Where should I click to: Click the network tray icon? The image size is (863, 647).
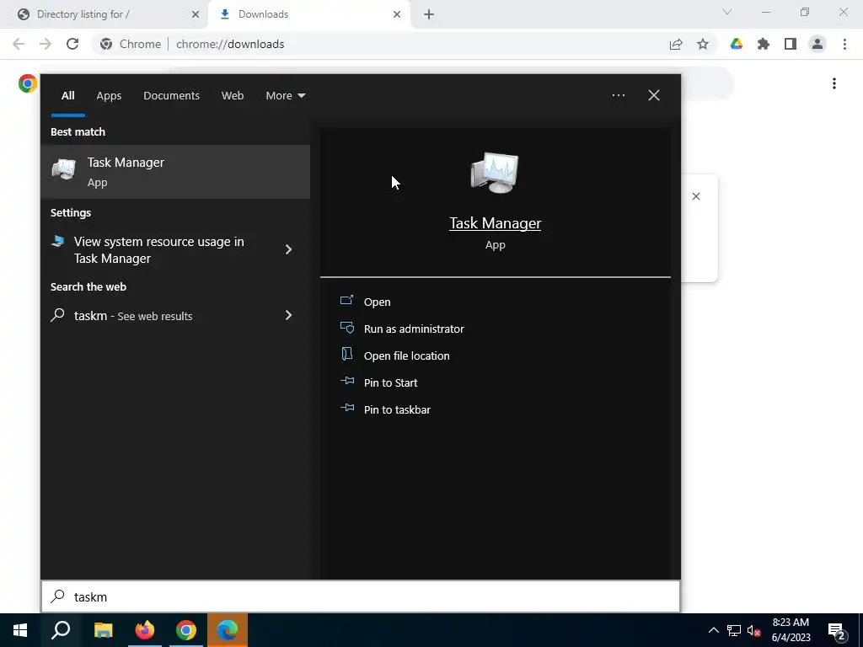coord(734,630)
